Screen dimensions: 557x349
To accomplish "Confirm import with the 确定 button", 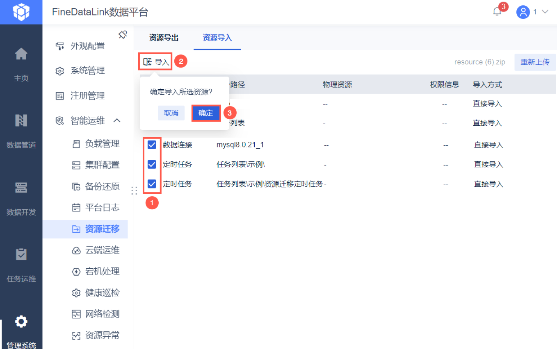I will coord(206,113).
